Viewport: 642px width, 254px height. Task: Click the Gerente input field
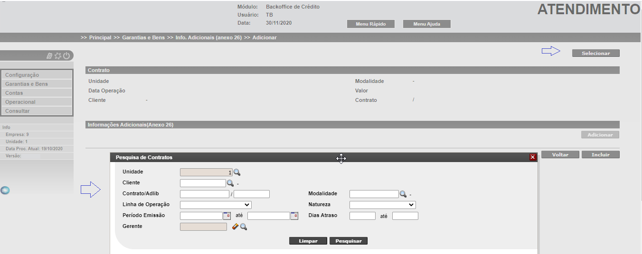(x=204, y=227)
